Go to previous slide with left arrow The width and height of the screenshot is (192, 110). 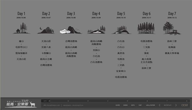pyautogui.click(x=159, y=105)
